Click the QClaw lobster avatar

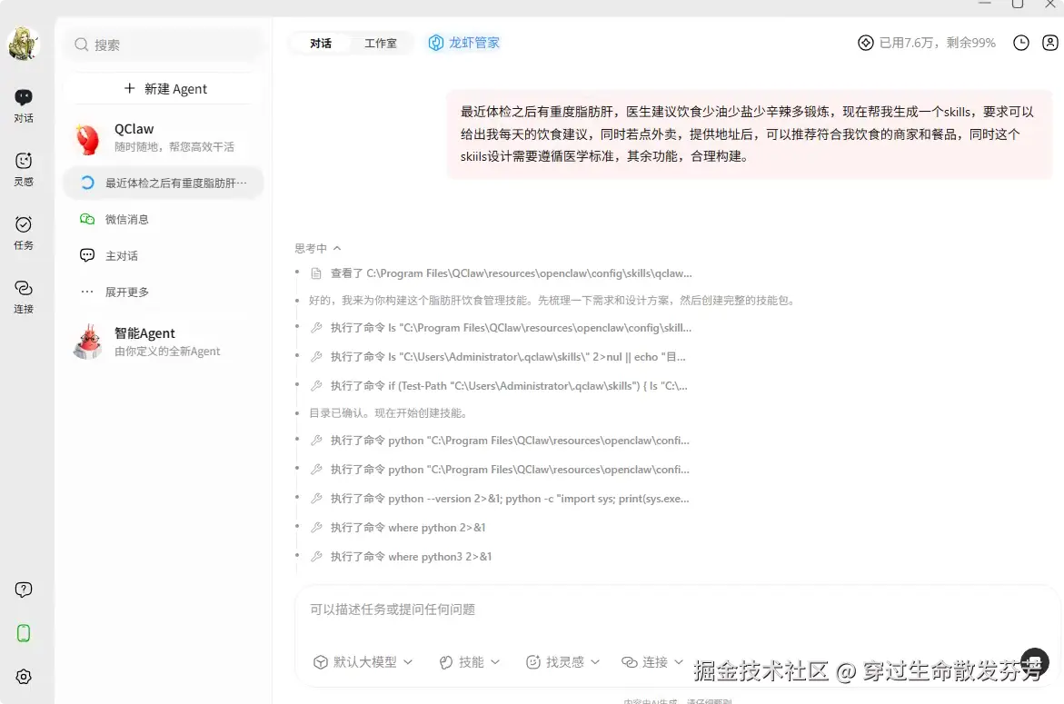pyautogui.click(x=88, y=138)
